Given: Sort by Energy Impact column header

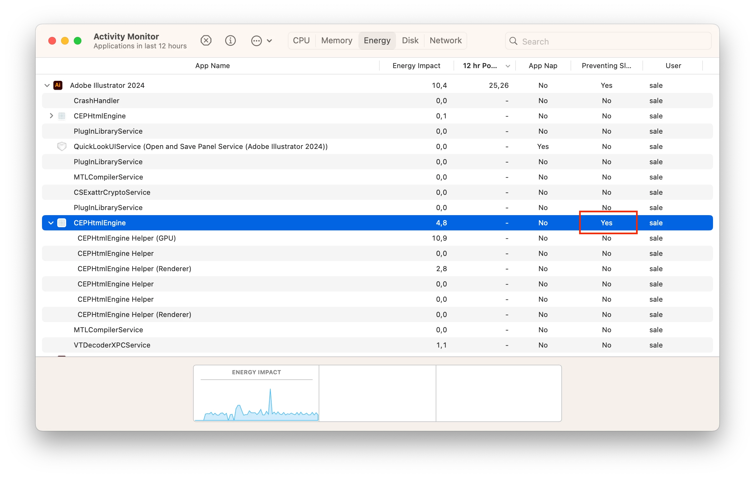Looking at the screenshot, I should (x=416, y=66).
